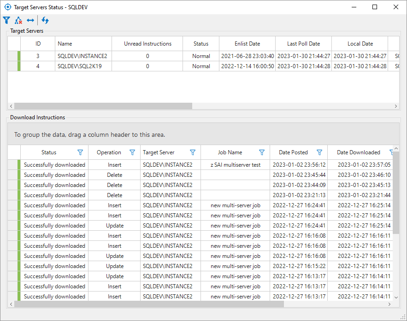Click the Target Servers horizontal scrollbar right arrow
The height and width of the screenshot is (321, 407).
pyautogui.click(x=395, y=106)
